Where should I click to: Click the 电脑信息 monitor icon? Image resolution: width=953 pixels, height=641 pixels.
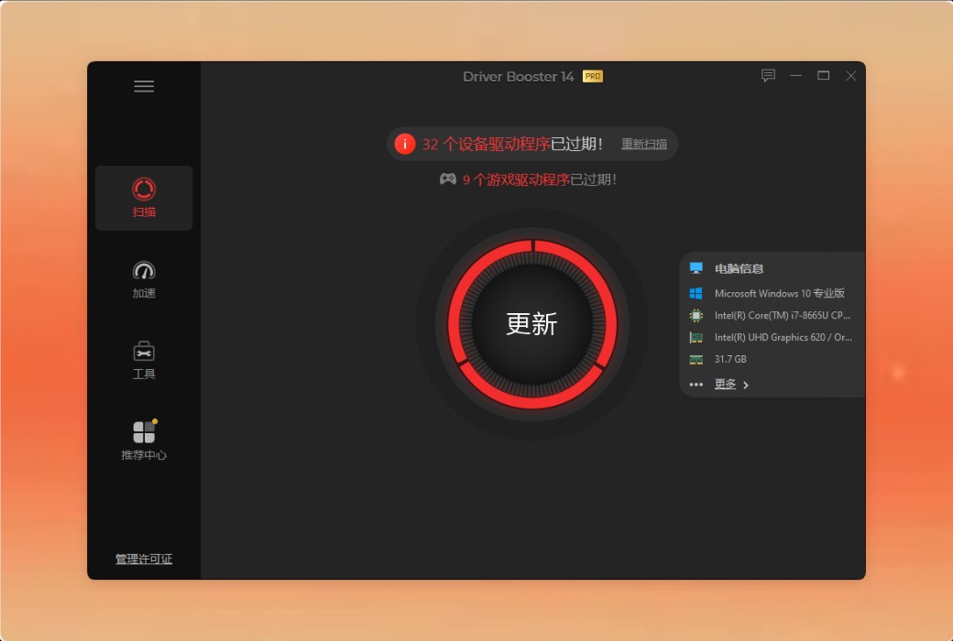coord(696,268)
